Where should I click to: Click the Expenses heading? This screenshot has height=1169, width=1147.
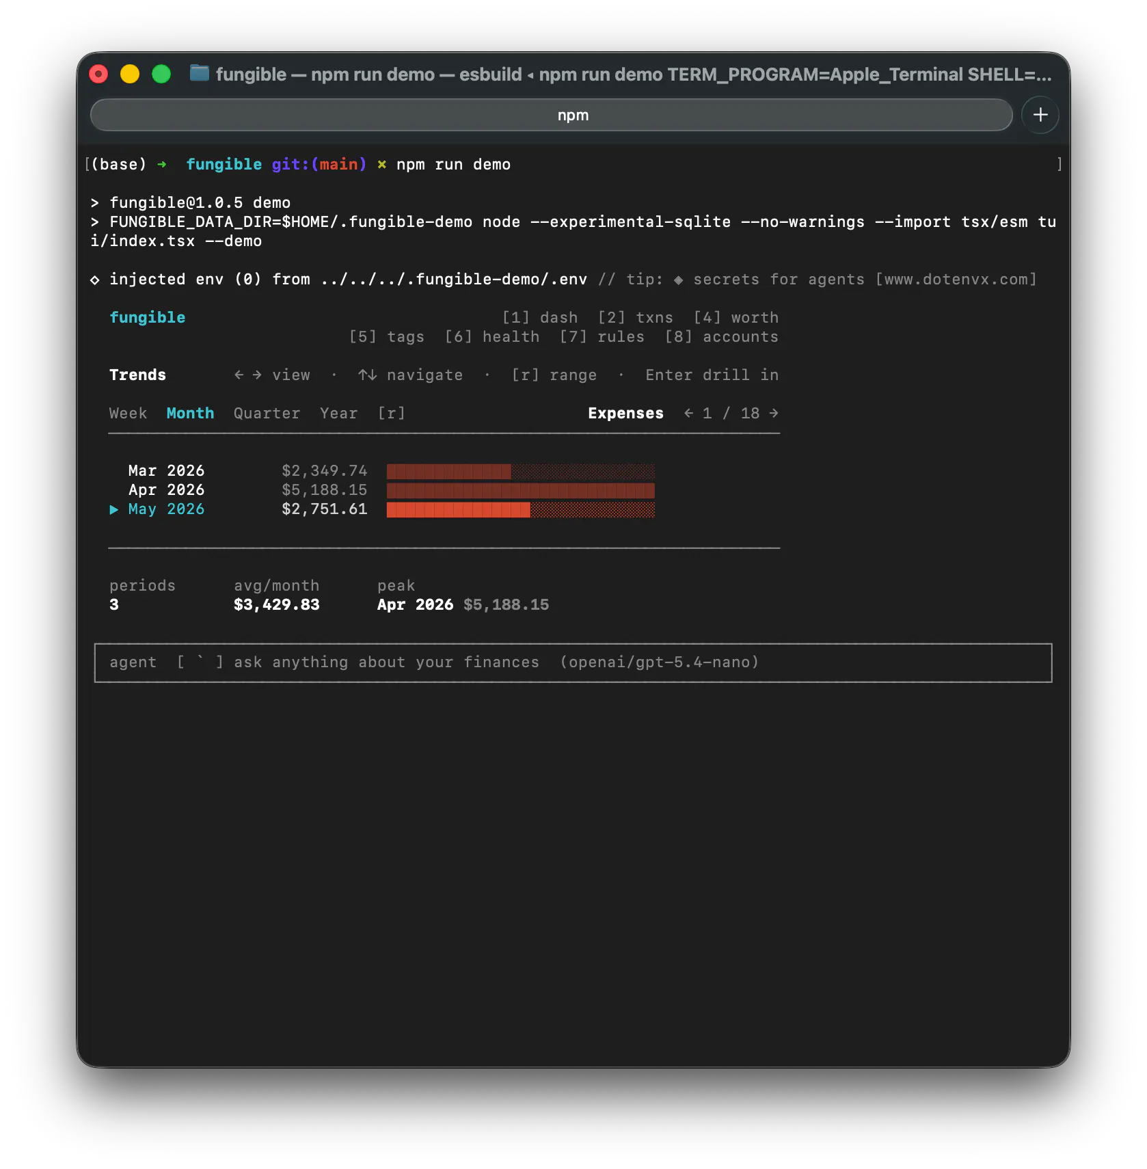pyautogui.click(x=625, y=413)
